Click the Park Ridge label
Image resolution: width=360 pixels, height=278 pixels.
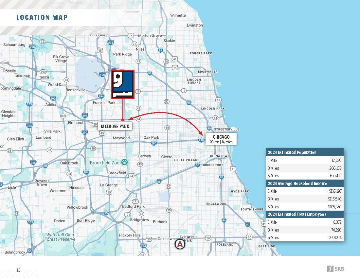click(x=122, y=54)
